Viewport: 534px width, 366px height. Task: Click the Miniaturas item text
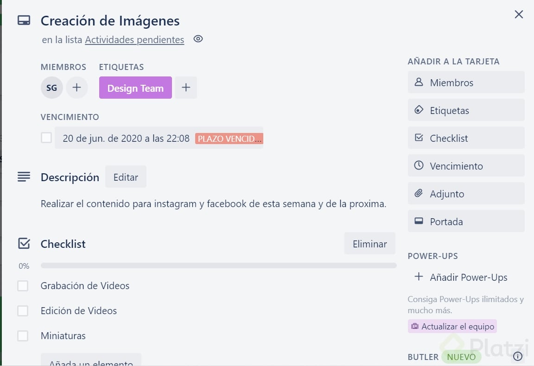63,336
